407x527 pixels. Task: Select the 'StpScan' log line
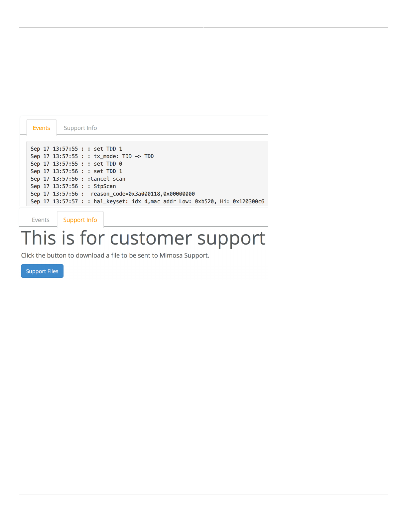(73, 186)
